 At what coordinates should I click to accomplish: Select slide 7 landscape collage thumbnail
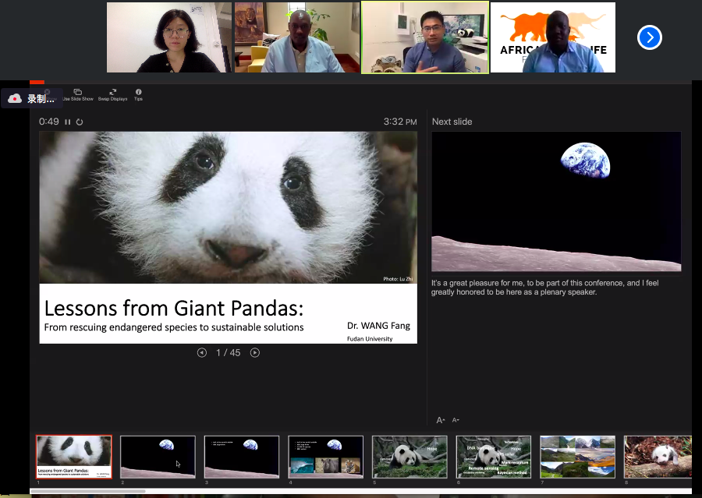577,457
